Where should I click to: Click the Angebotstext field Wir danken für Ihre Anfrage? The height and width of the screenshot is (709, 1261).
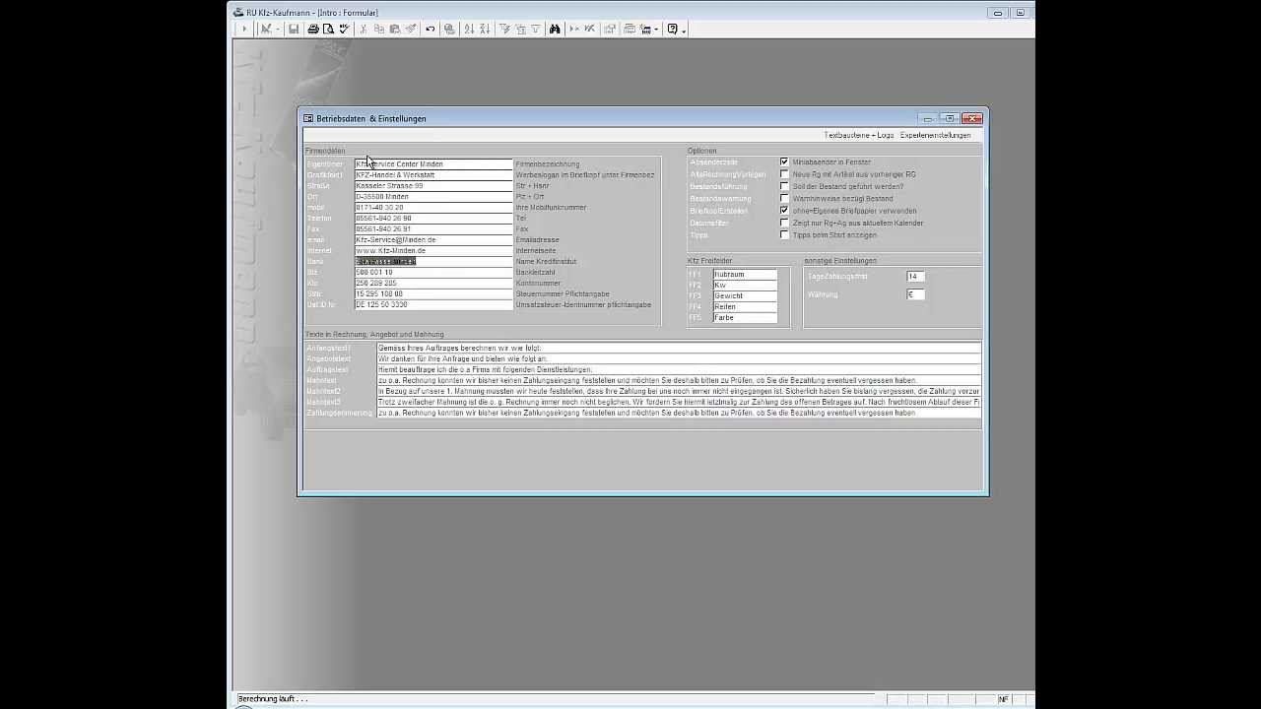pyautogui.click(x=679, y=359)
